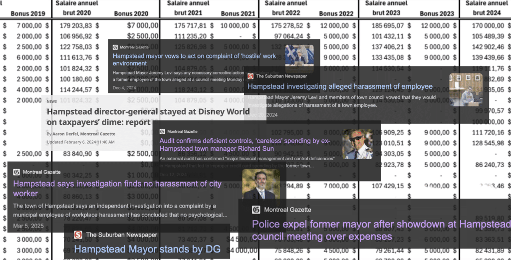Click the Montreal Gazette logo above the 'finds no harassment' headline

click(17, 172)
